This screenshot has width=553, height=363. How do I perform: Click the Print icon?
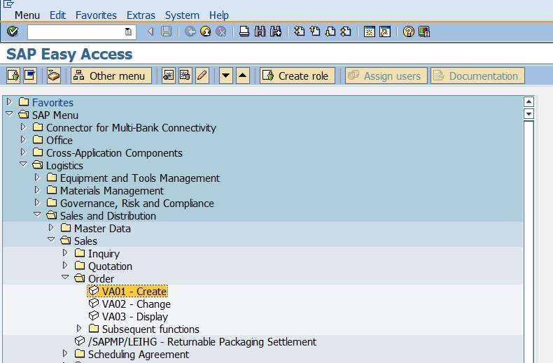coord(244,31)
